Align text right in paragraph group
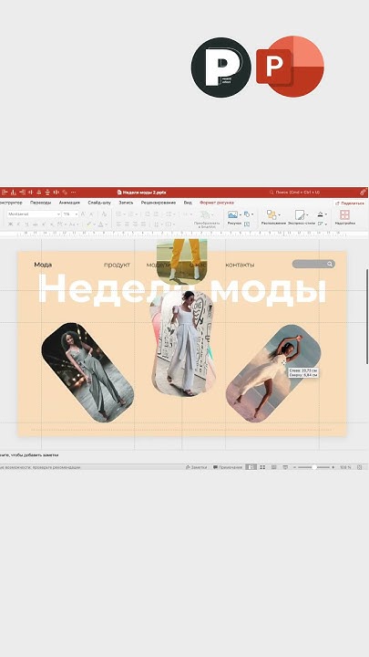Viewport: 369px width, 657px height. (x=135, y=224)
